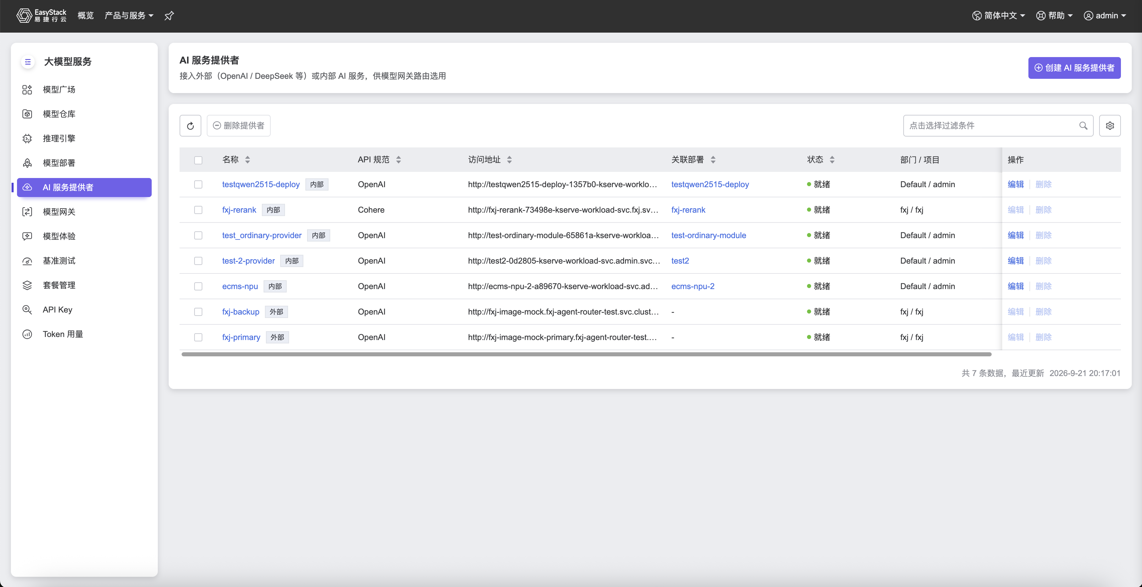
Task: Click the 模型体验 chat icon
Action: [27, 236]
